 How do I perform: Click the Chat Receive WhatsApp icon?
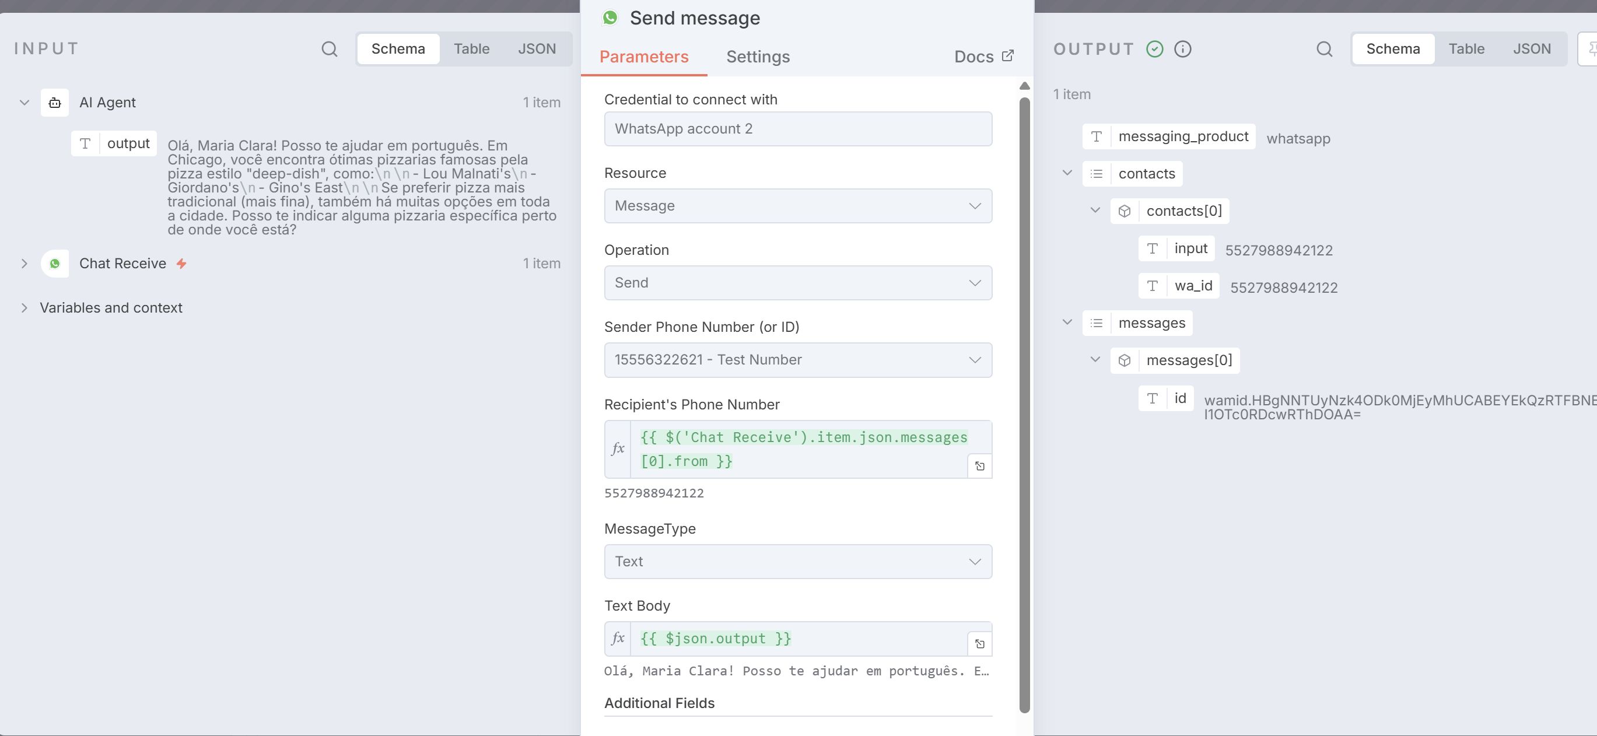point(55,264)
